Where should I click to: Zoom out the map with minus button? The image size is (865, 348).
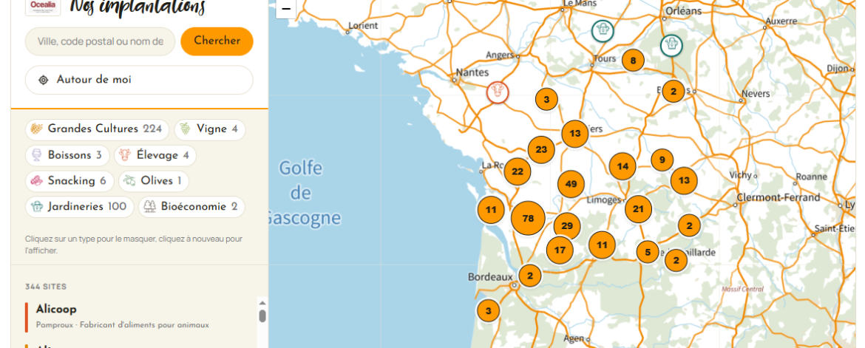pos(286,9)
